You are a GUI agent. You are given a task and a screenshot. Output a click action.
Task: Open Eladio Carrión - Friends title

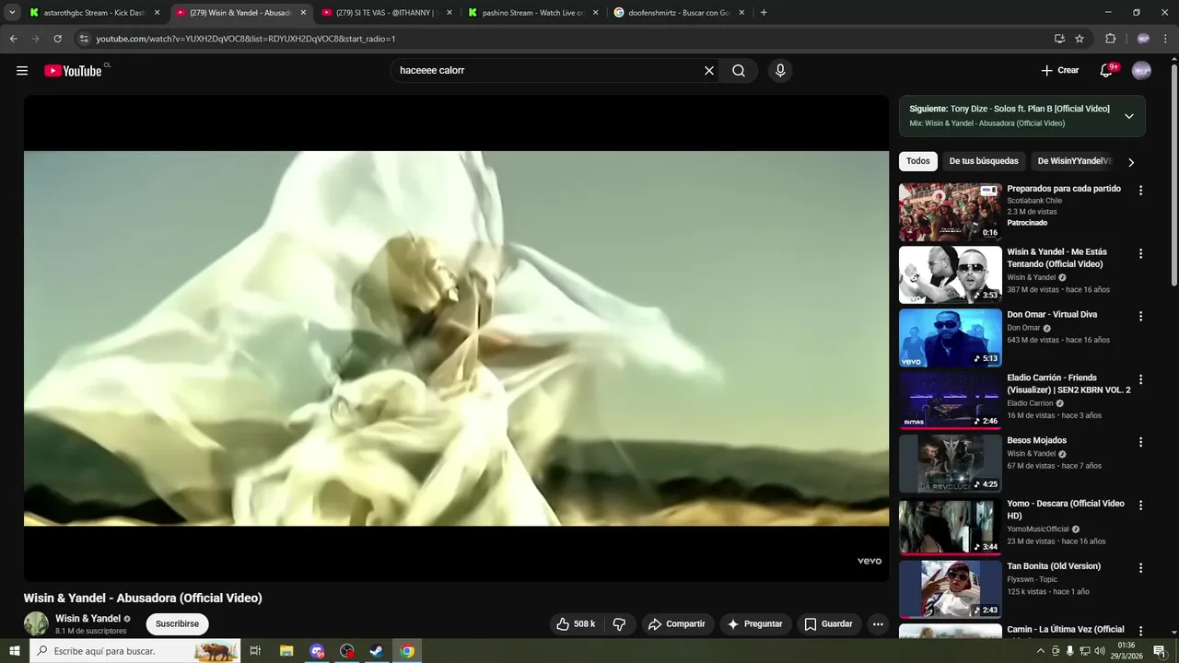tap(1068, 384)
